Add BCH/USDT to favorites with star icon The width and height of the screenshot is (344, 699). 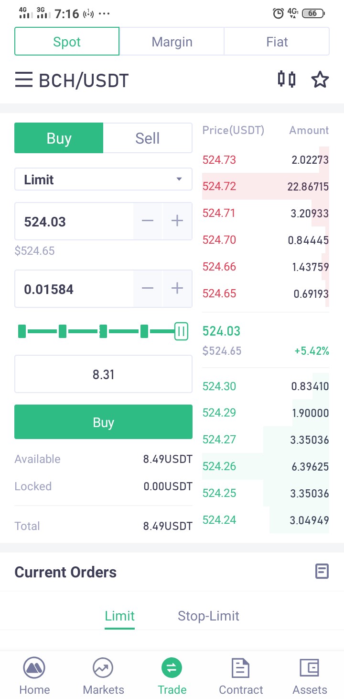coord(320,79)
